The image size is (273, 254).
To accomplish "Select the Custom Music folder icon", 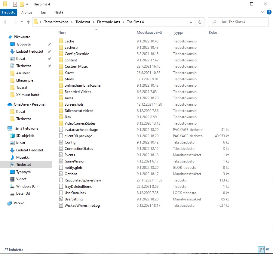I will [61, 67].
